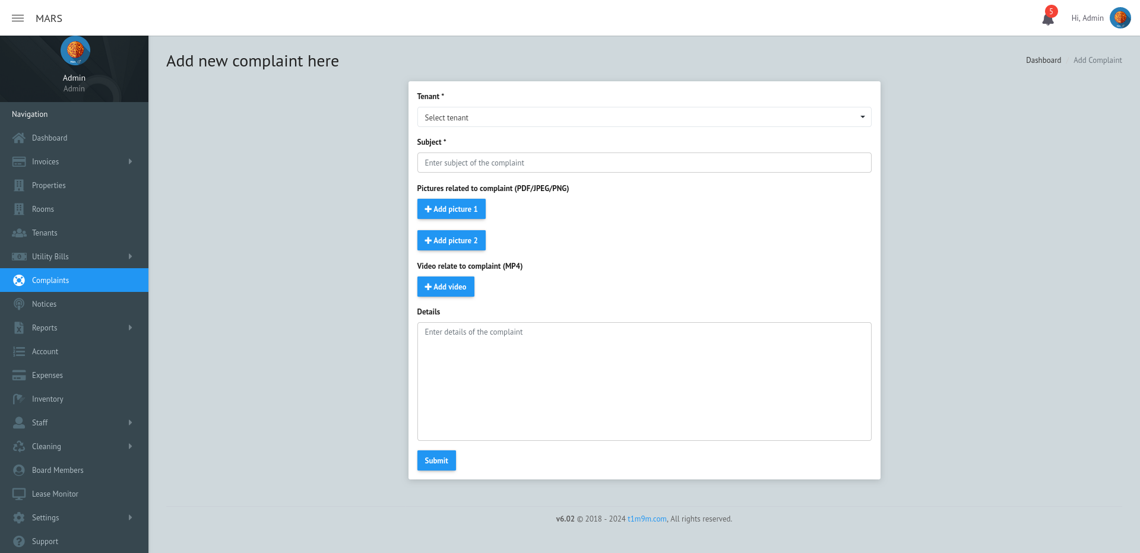This screenshot has width=1140, height=553.
Task: Open the Properties menu item
Action: tap(74, 185)
